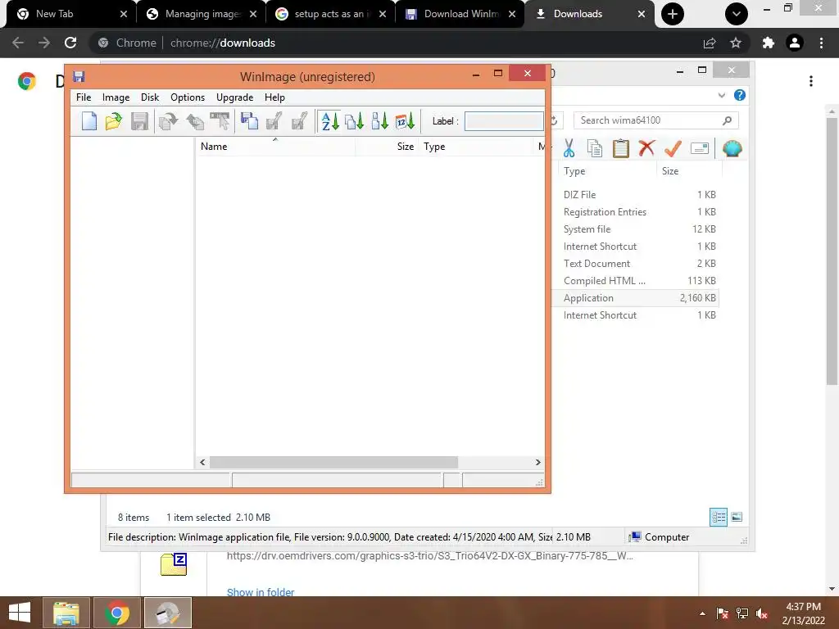This screenshot has width=839, height=629.
Task: Click the Label input field
Action: click(504, 121)
